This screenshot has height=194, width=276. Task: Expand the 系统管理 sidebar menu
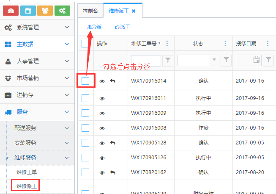tap(37, 27)
